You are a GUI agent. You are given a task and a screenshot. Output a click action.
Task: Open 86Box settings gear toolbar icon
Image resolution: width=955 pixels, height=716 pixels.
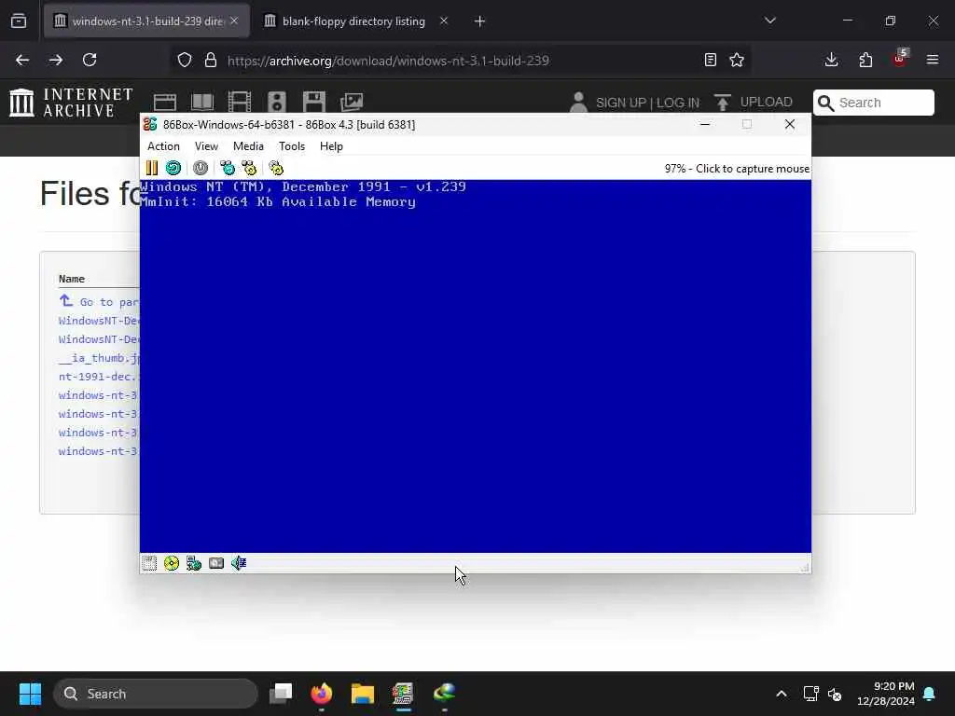(276, 168)
